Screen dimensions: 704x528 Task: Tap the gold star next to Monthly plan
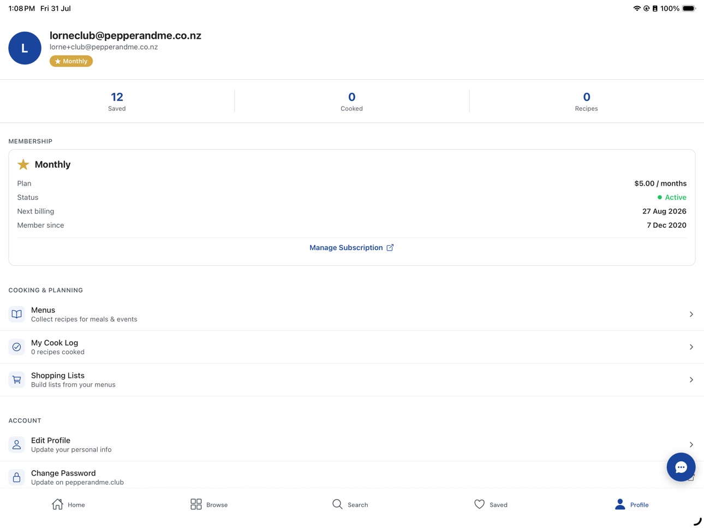[x=23, y=164]
